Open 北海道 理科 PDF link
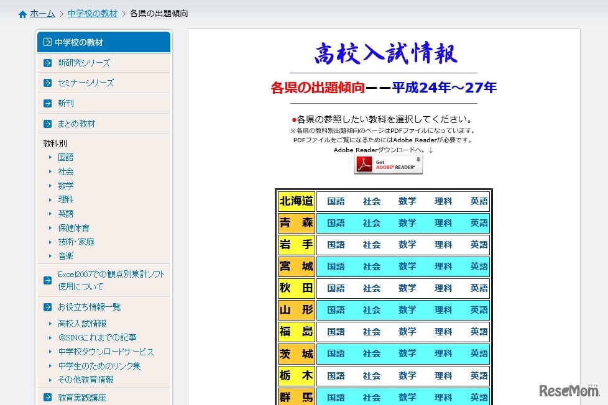The image size is (608, 405). tap(443, 201)
